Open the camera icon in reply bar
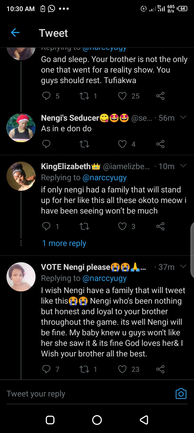The width and height of the screenshot is (194, 433). pyautogui.click(x=181, y=394)
